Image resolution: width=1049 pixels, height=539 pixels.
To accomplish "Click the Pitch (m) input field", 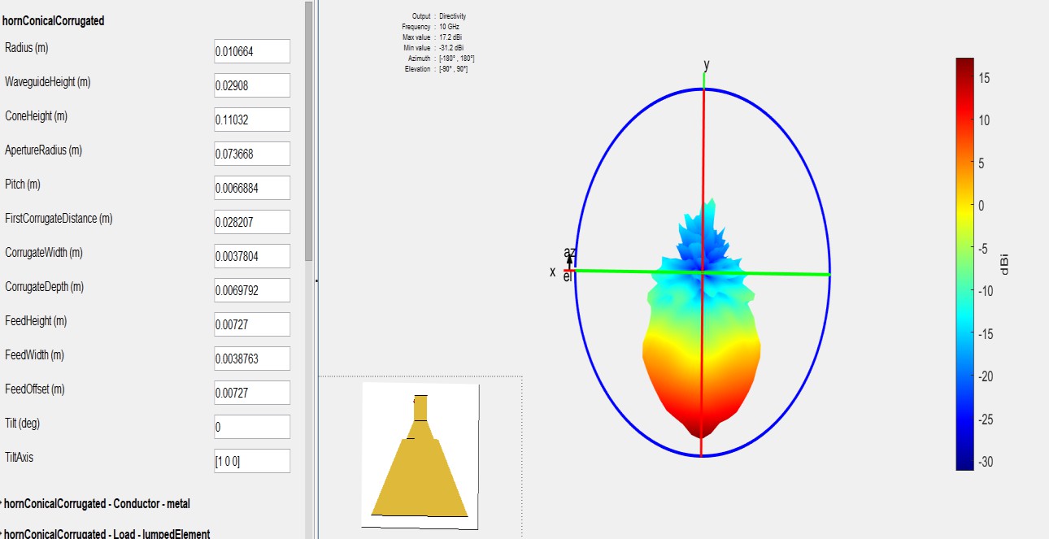I will (x=252, y=188).
